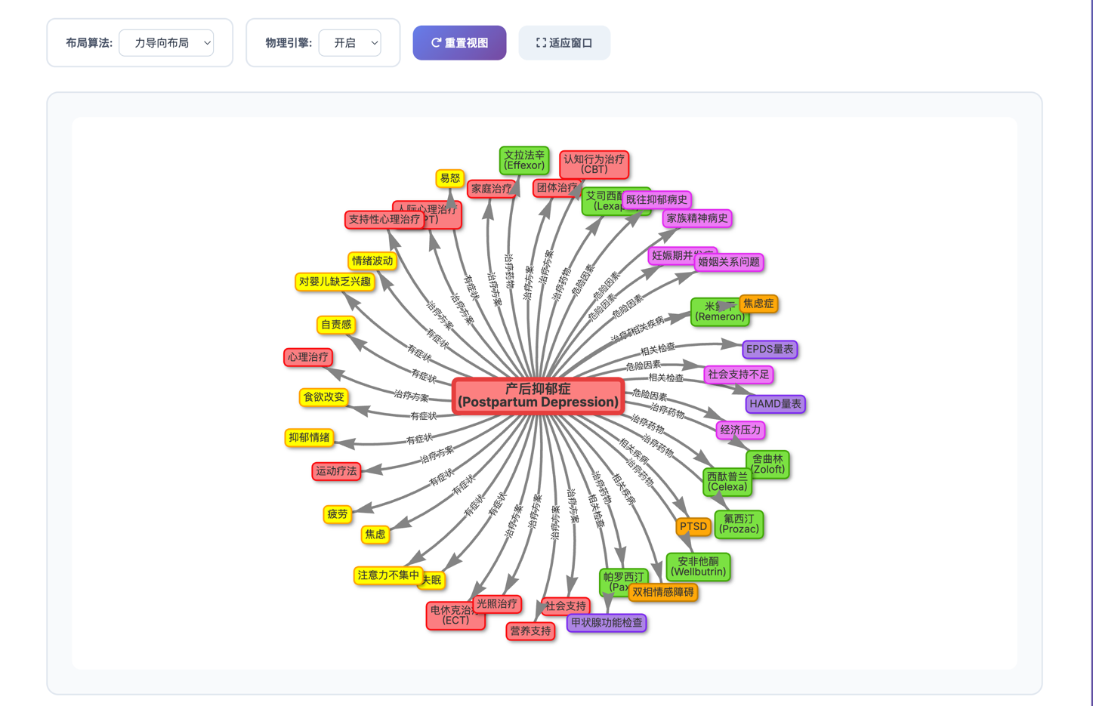1093x706 pixels.
Task: Click the 甲状腺功能检查 node
Action: [x=607, y=623]
